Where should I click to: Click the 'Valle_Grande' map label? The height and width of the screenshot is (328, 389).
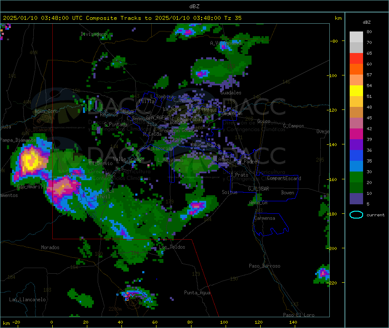point(128,159)
